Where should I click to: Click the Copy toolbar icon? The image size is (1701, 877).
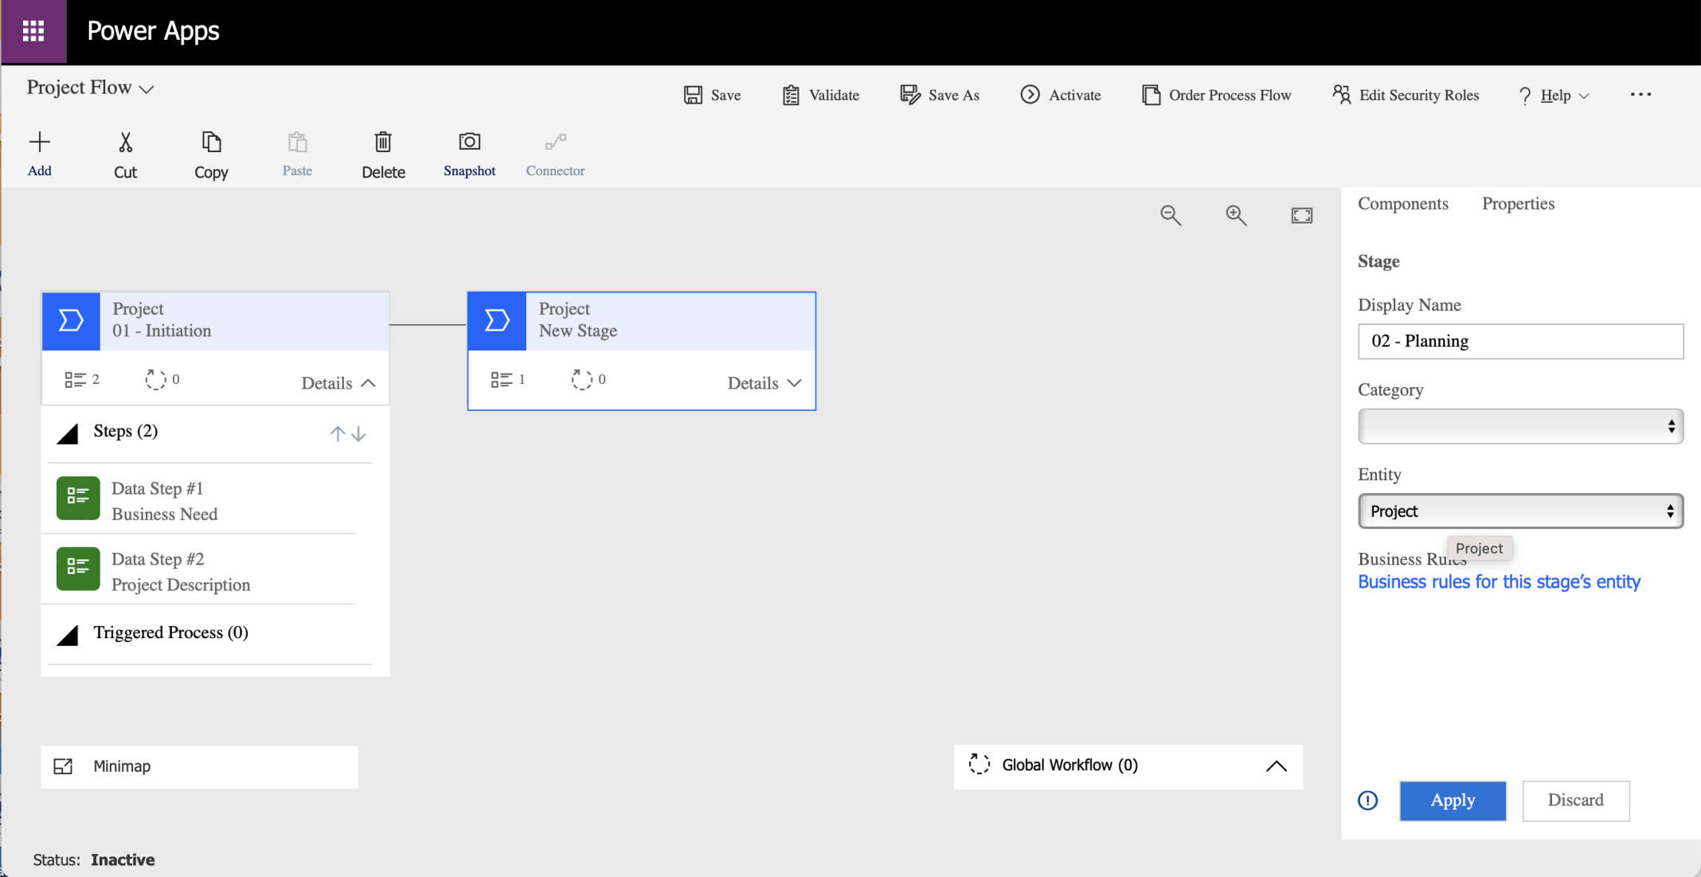click(x=211, y=142)
